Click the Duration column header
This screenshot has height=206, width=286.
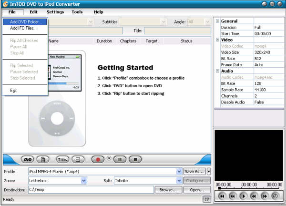pos(104,41)
